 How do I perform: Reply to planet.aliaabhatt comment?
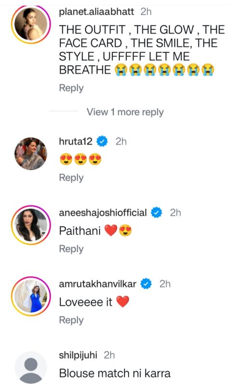pyautogui.click(x=71, y=88)
